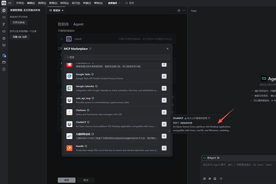
Task: Click the @ mention icon in chat input
Action: (x=204, y=178)
